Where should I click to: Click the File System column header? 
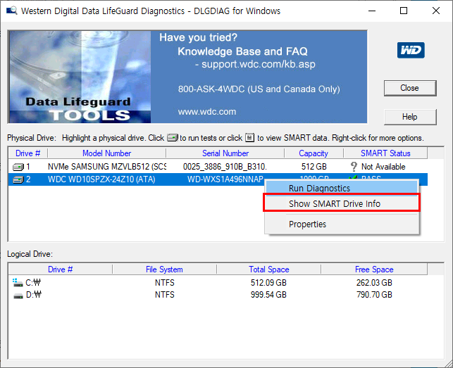tap(164, 269)
